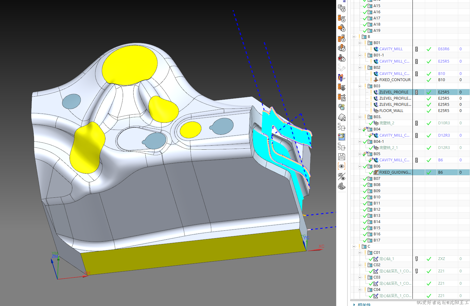Image resolution: width=470 pixels, height=306 pixels.
Task: Click the Replay Tool Path icon
Action: 341,97
